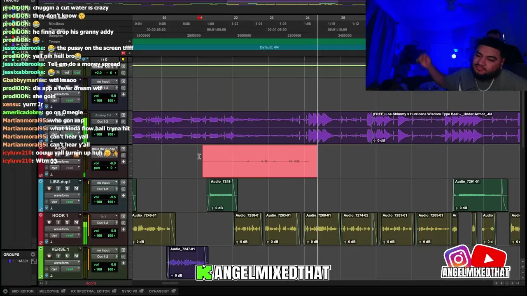
Task: Toggle input monitoring on LIBS.dup1
Action: (58, 188)
